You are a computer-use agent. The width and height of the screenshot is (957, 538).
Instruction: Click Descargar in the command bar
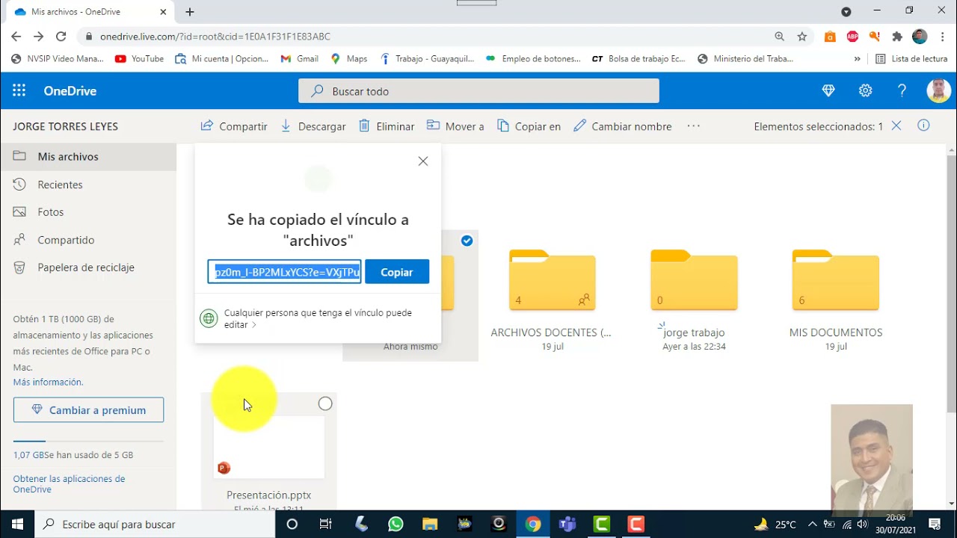pos(313,126)
